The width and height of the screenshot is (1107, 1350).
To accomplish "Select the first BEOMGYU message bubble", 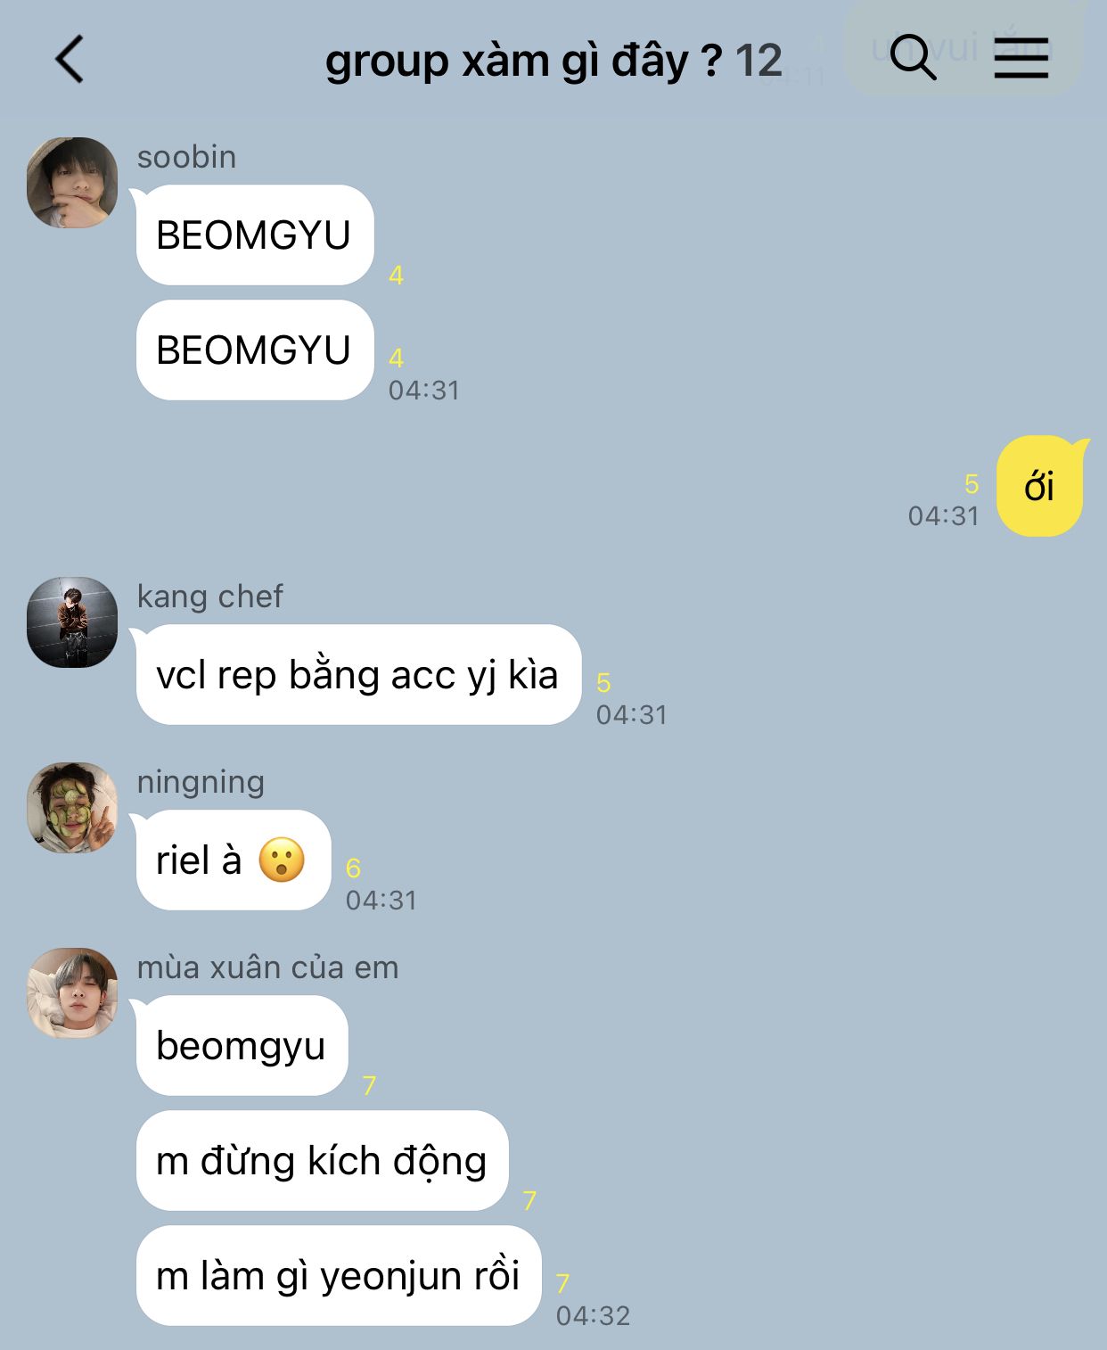I will (x=254, y=235).
